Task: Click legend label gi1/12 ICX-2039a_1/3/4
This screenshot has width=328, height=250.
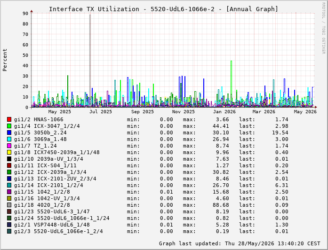Action: 50,172
